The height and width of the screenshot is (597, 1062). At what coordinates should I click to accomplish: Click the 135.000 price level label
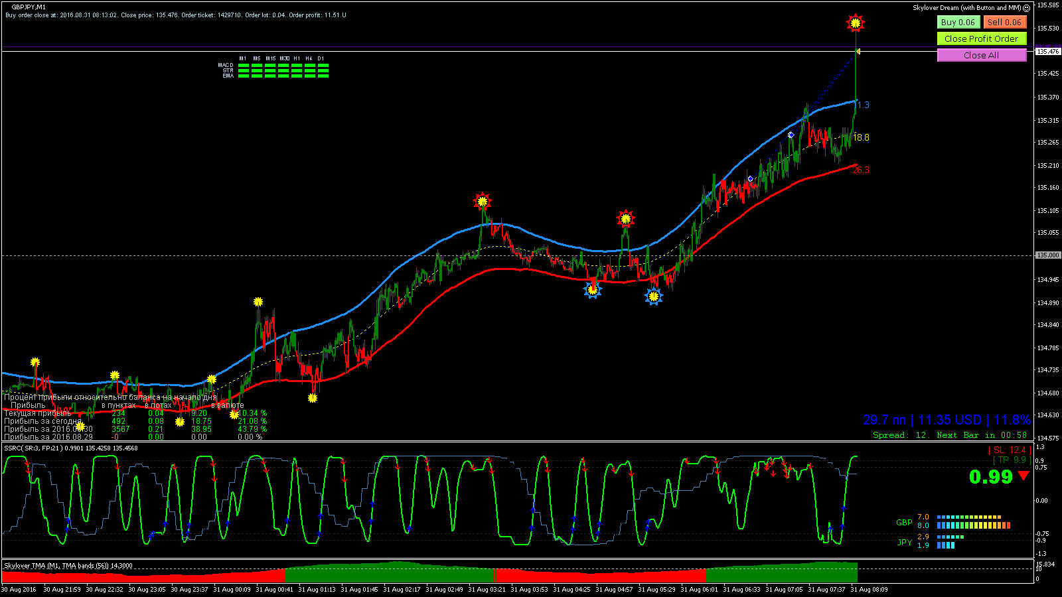1048,255
